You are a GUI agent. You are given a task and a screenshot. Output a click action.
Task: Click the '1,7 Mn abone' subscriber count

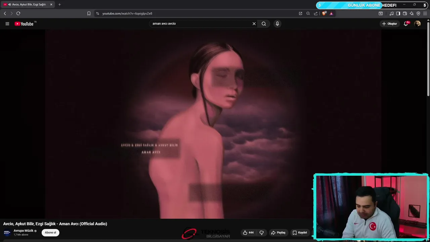(21, 235)
